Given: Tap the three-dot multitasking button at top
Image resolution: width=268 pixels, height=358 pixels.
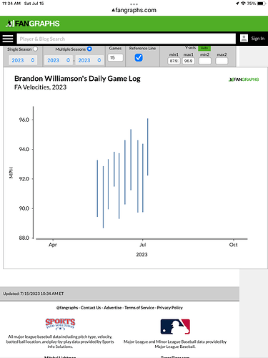Looking at the screenshot, I should tap(134, 4).
